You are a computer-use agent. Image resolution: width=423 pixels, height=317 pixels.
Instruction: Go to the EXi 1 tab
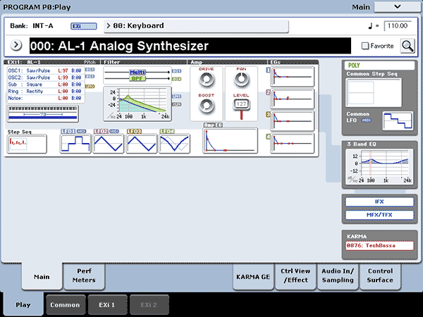coord(107,304)
